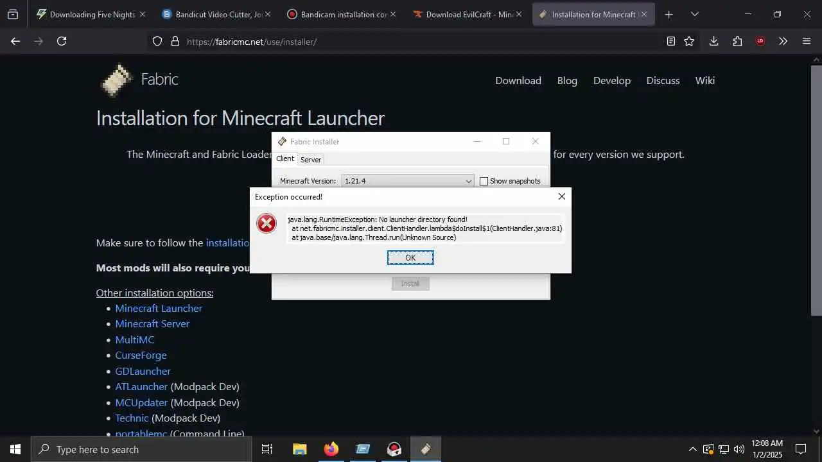Click the installation link in paragraph
Viewport: 822px width, 462px height.
[x=227, y=243]
